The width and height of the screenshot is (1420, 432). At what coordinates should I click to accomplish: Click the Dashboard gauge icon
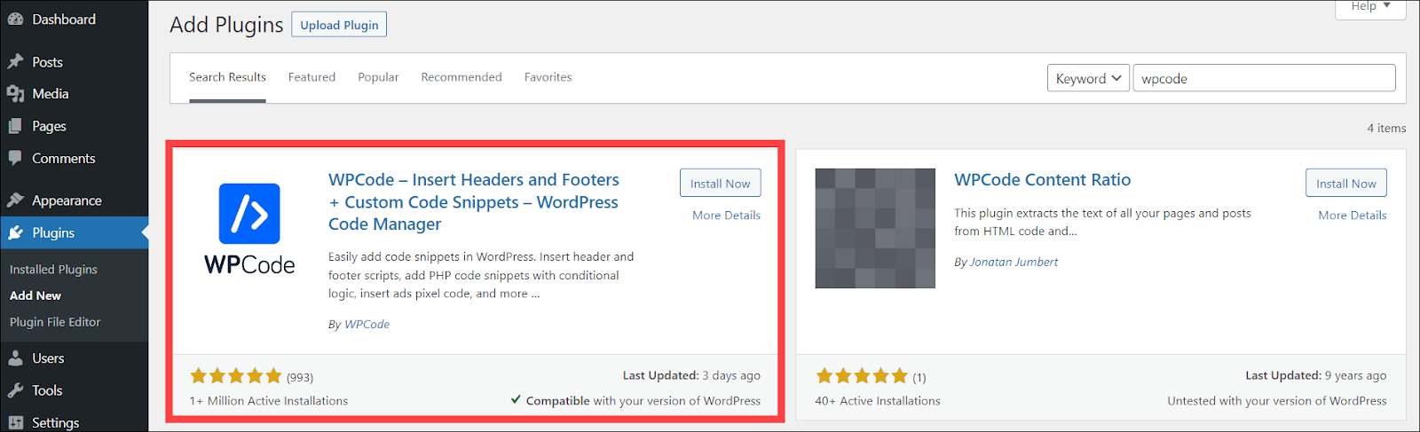coord(15,19)
